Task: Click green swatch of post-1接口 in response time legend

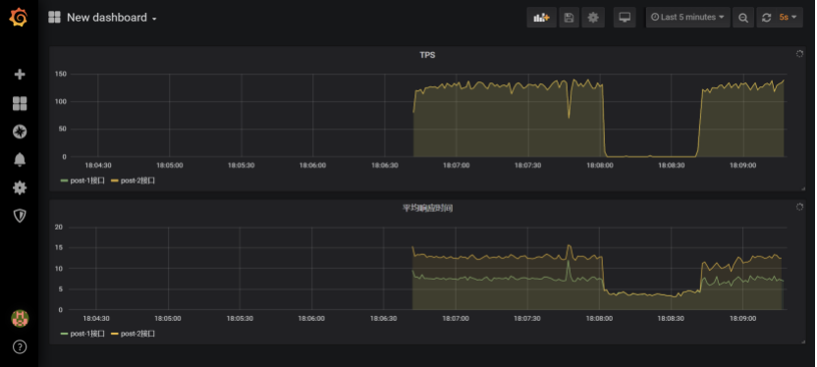Action: pos(64,334)
